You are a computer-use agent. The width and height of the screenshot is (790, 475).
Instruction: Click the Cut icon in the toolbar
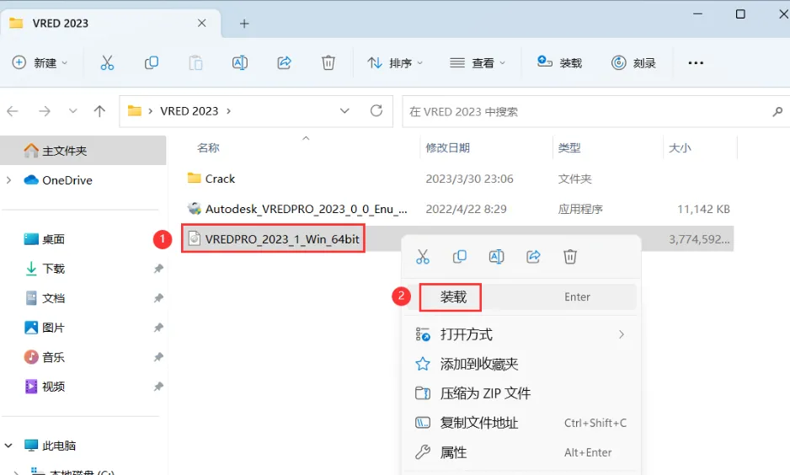[107, 63]
